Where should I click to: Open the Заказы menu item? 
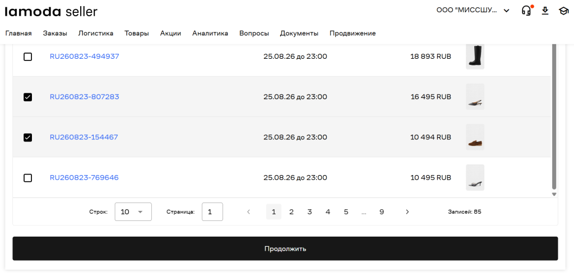click(x=55, y=33)
